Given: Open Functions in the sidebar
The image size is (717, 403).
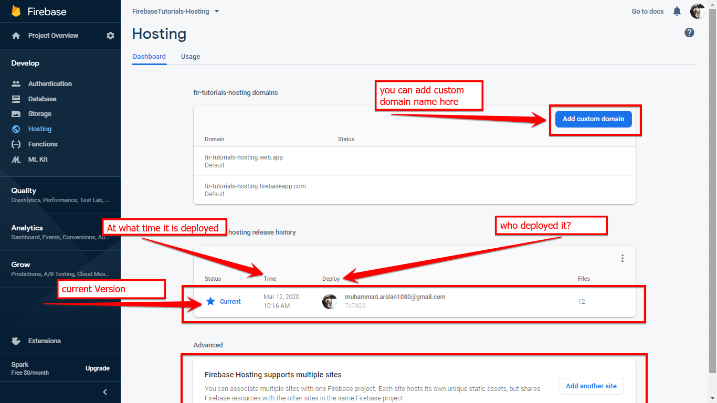Looking at the screenshot, I should [x=43, y=144].
